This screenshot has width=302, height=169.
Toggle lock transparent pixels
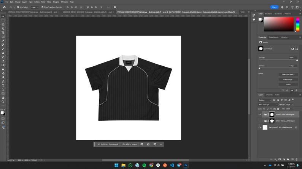(x=264, y=109)
